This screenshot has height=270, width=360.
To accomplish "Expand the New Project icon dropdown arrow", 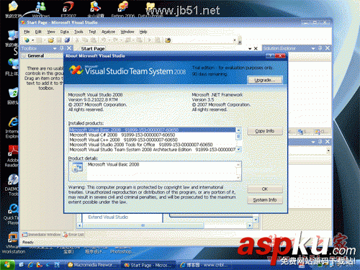I will pyautogui.click(x=33, y=40).
